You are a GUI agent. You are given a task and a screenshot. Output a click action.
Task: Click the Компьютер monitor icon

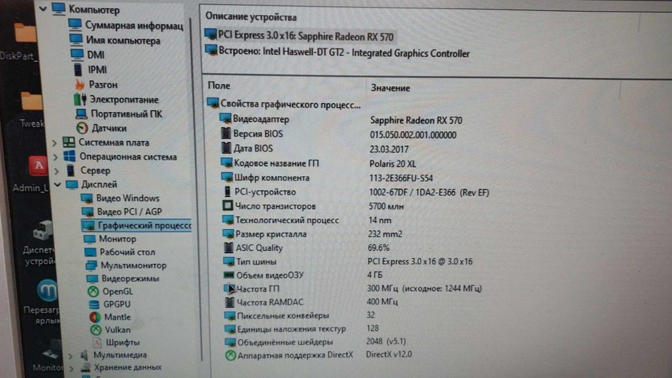coord(58,9)
